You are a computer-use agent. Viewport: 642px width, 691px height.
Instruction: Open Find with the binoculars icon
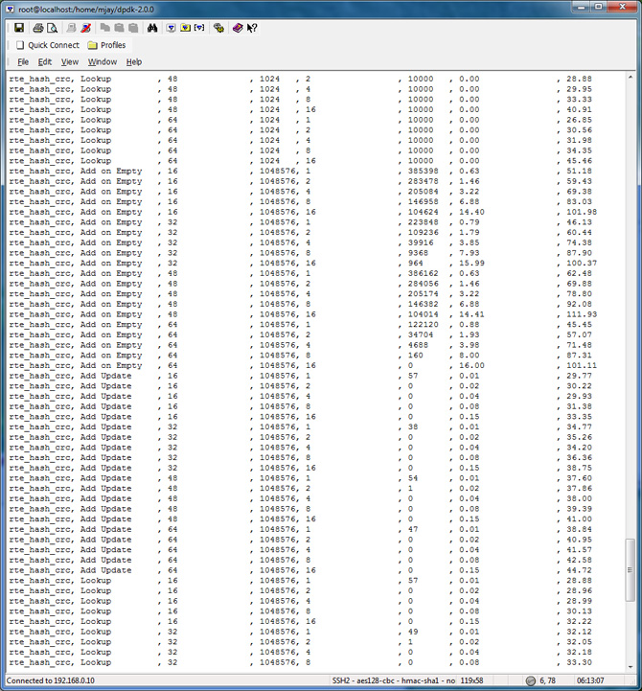click(152, 28)
